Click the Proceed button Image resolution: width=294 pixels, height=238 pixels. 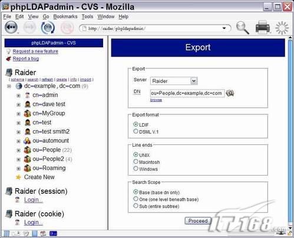[x=198, y=221]
